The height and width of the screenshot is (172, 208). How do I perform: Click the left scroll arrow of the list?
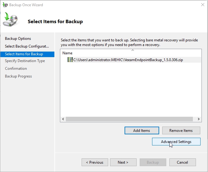[63, 119]
